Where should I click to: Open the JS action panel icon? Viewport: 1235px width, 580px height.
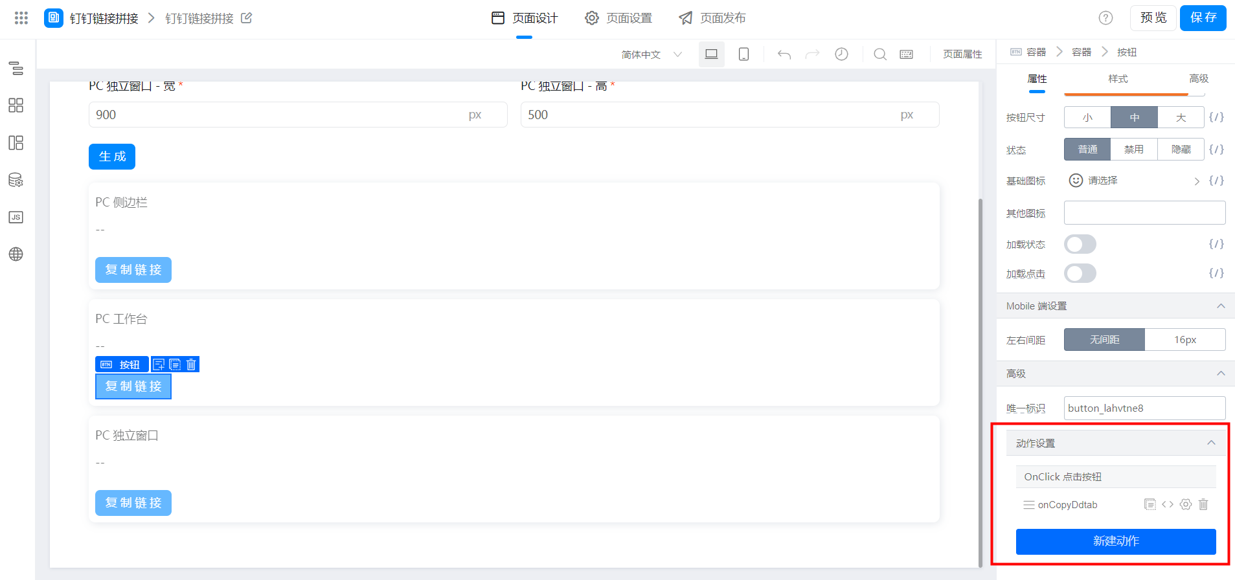[16, 217]
